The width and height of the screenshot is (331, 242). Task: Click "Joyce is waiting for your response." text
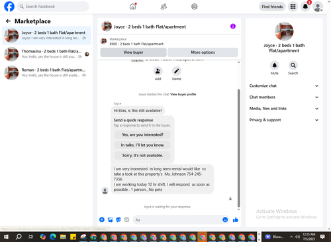click(x=167, y=207)
